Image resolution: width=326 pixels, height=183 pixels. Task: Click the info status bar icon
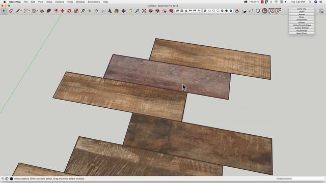tap(7, 178)
